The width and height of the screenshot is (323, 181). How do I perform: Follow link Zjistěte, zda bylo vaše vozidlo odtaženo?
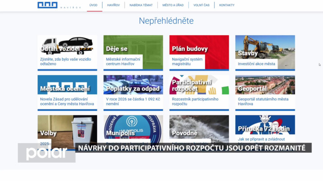click(x=67, y=61)
